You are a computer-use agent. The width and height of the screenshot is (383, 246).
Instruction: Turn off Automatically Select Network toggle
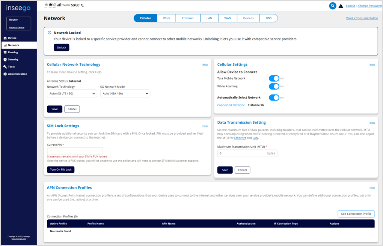point(274,97)
